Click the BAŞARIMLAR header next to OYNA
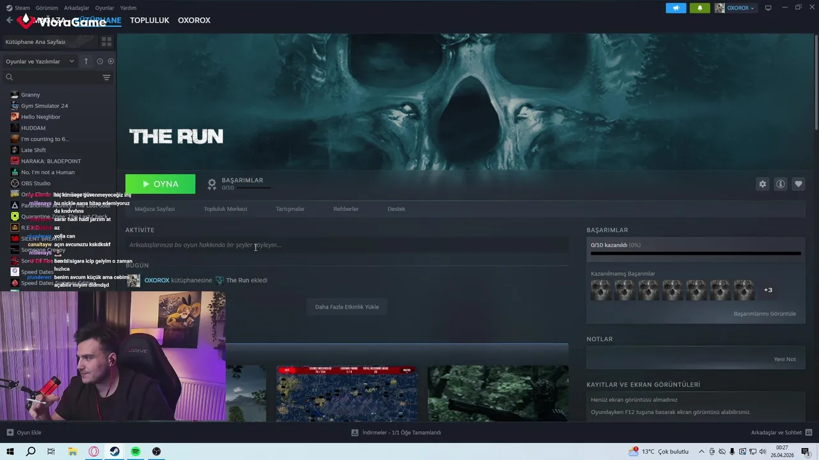 242,180
